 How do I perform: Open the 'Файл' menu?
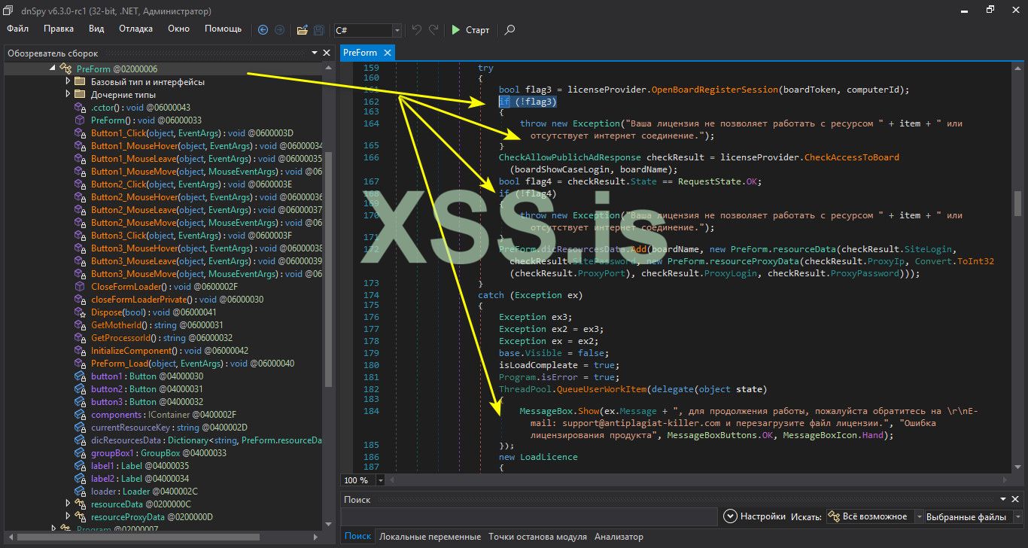point(18,29)
